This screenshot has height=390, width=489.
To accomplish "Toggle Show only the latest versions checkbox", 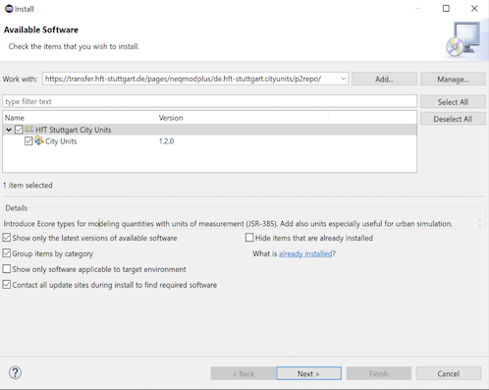I will pos(7,238).
